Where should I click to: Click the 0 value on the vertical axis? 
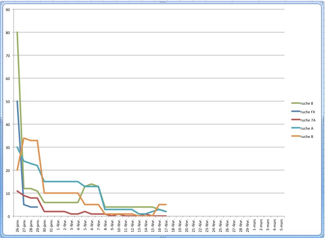10,216
